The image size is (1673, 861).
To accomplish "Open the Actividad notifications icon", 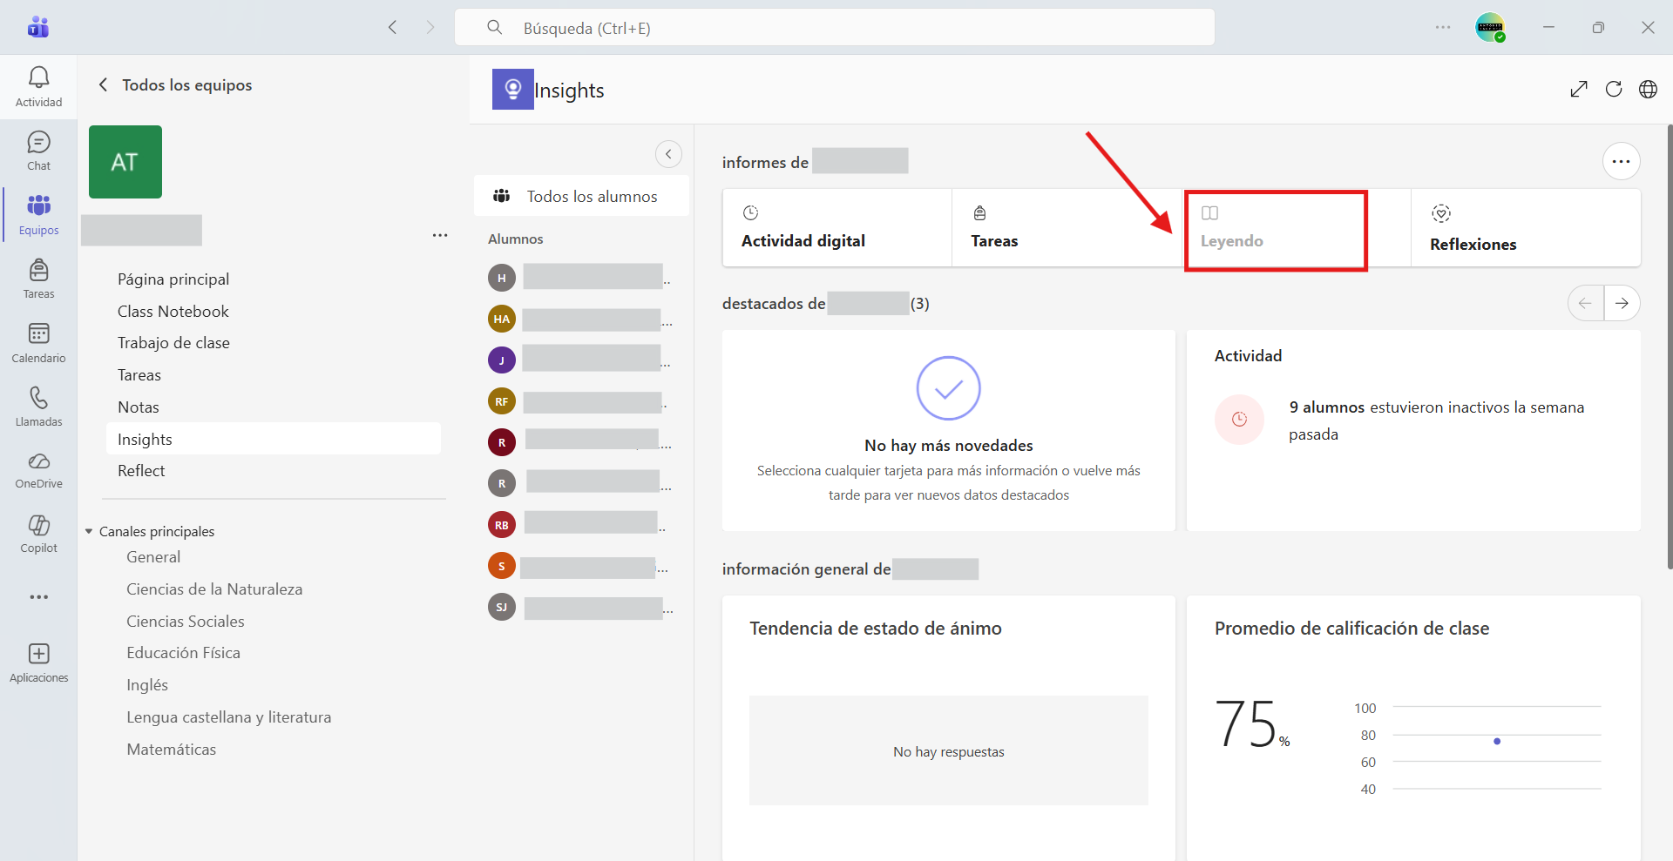I will click(38, 87).
